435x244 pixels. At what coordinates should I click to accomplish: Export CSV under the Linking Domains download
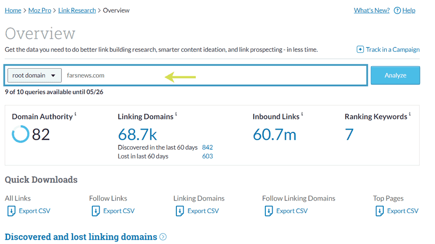click(203, 211)
